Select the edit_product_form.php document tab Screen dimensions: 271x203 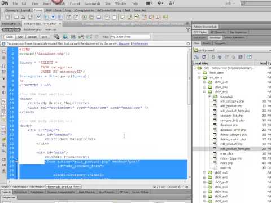point(40,24)
